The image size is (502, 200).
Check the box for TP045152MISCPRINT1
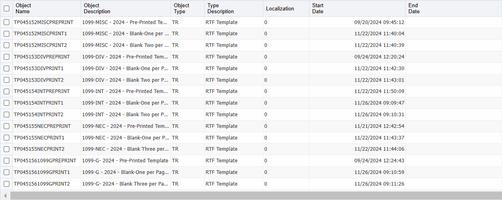[6, 34]
